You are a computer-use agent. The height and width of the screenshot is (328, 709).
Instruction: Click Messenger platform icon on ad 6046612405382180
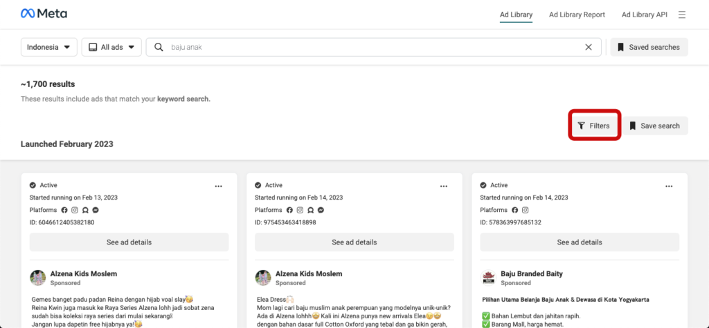pos(96,210)
